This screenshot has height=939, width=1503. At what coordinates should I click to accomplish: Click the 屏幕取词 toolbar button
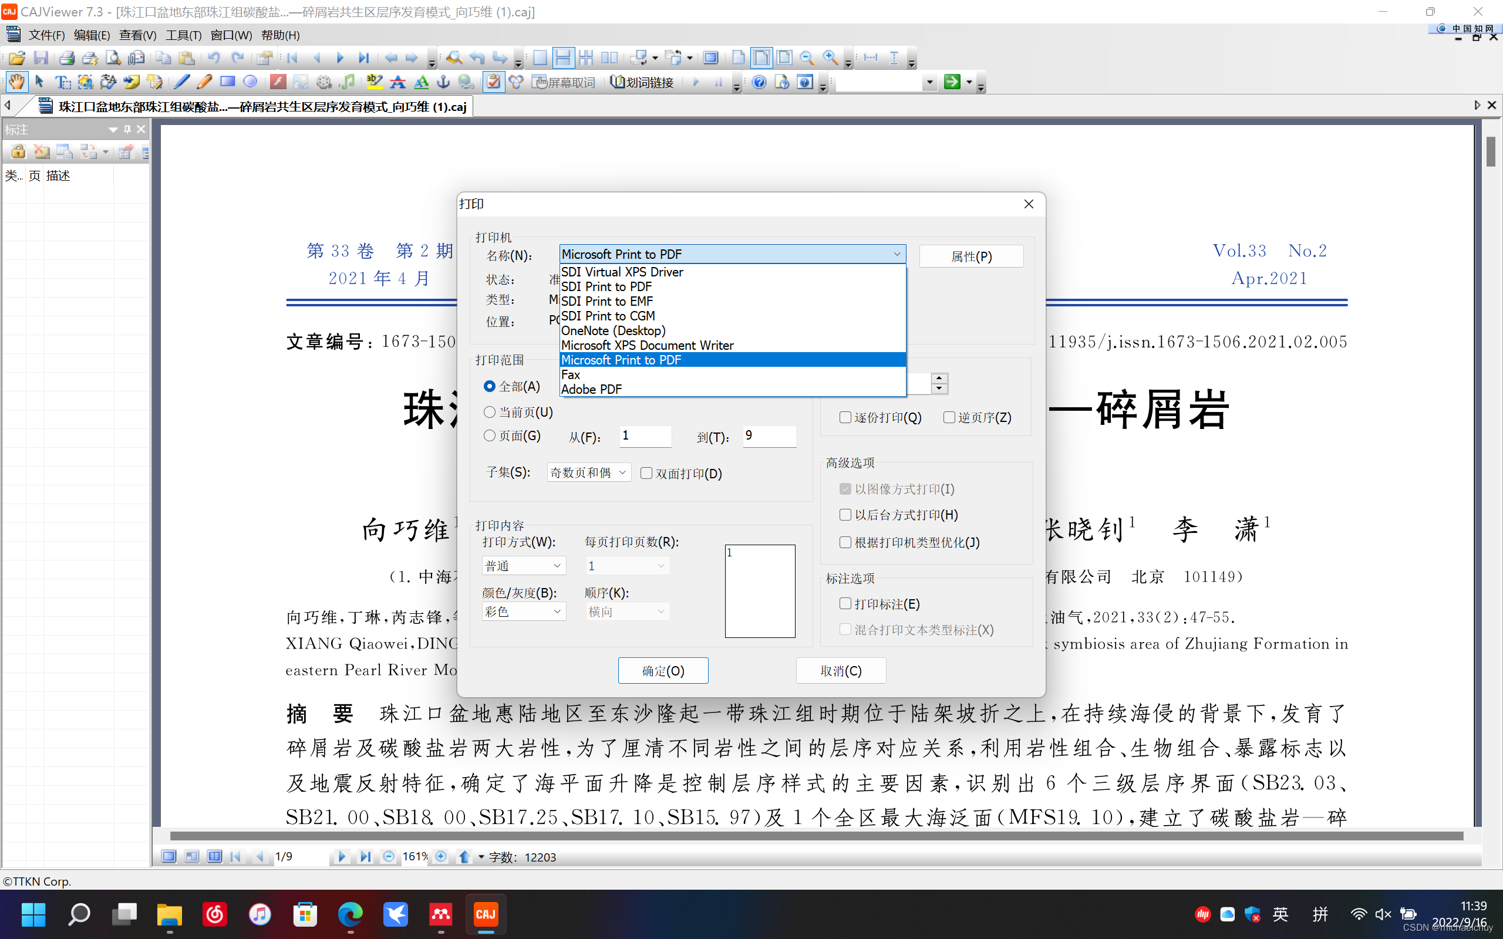[564, 82]
